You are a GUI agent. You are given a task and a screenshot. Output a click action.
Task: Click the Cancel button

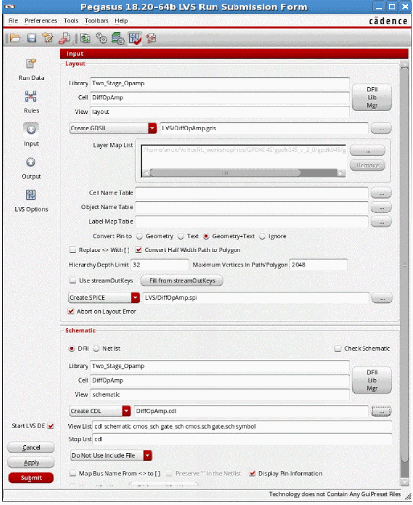(x=31, y=448)
